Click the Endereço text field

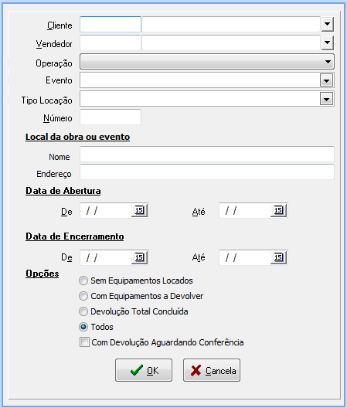[x=207, y=172]
